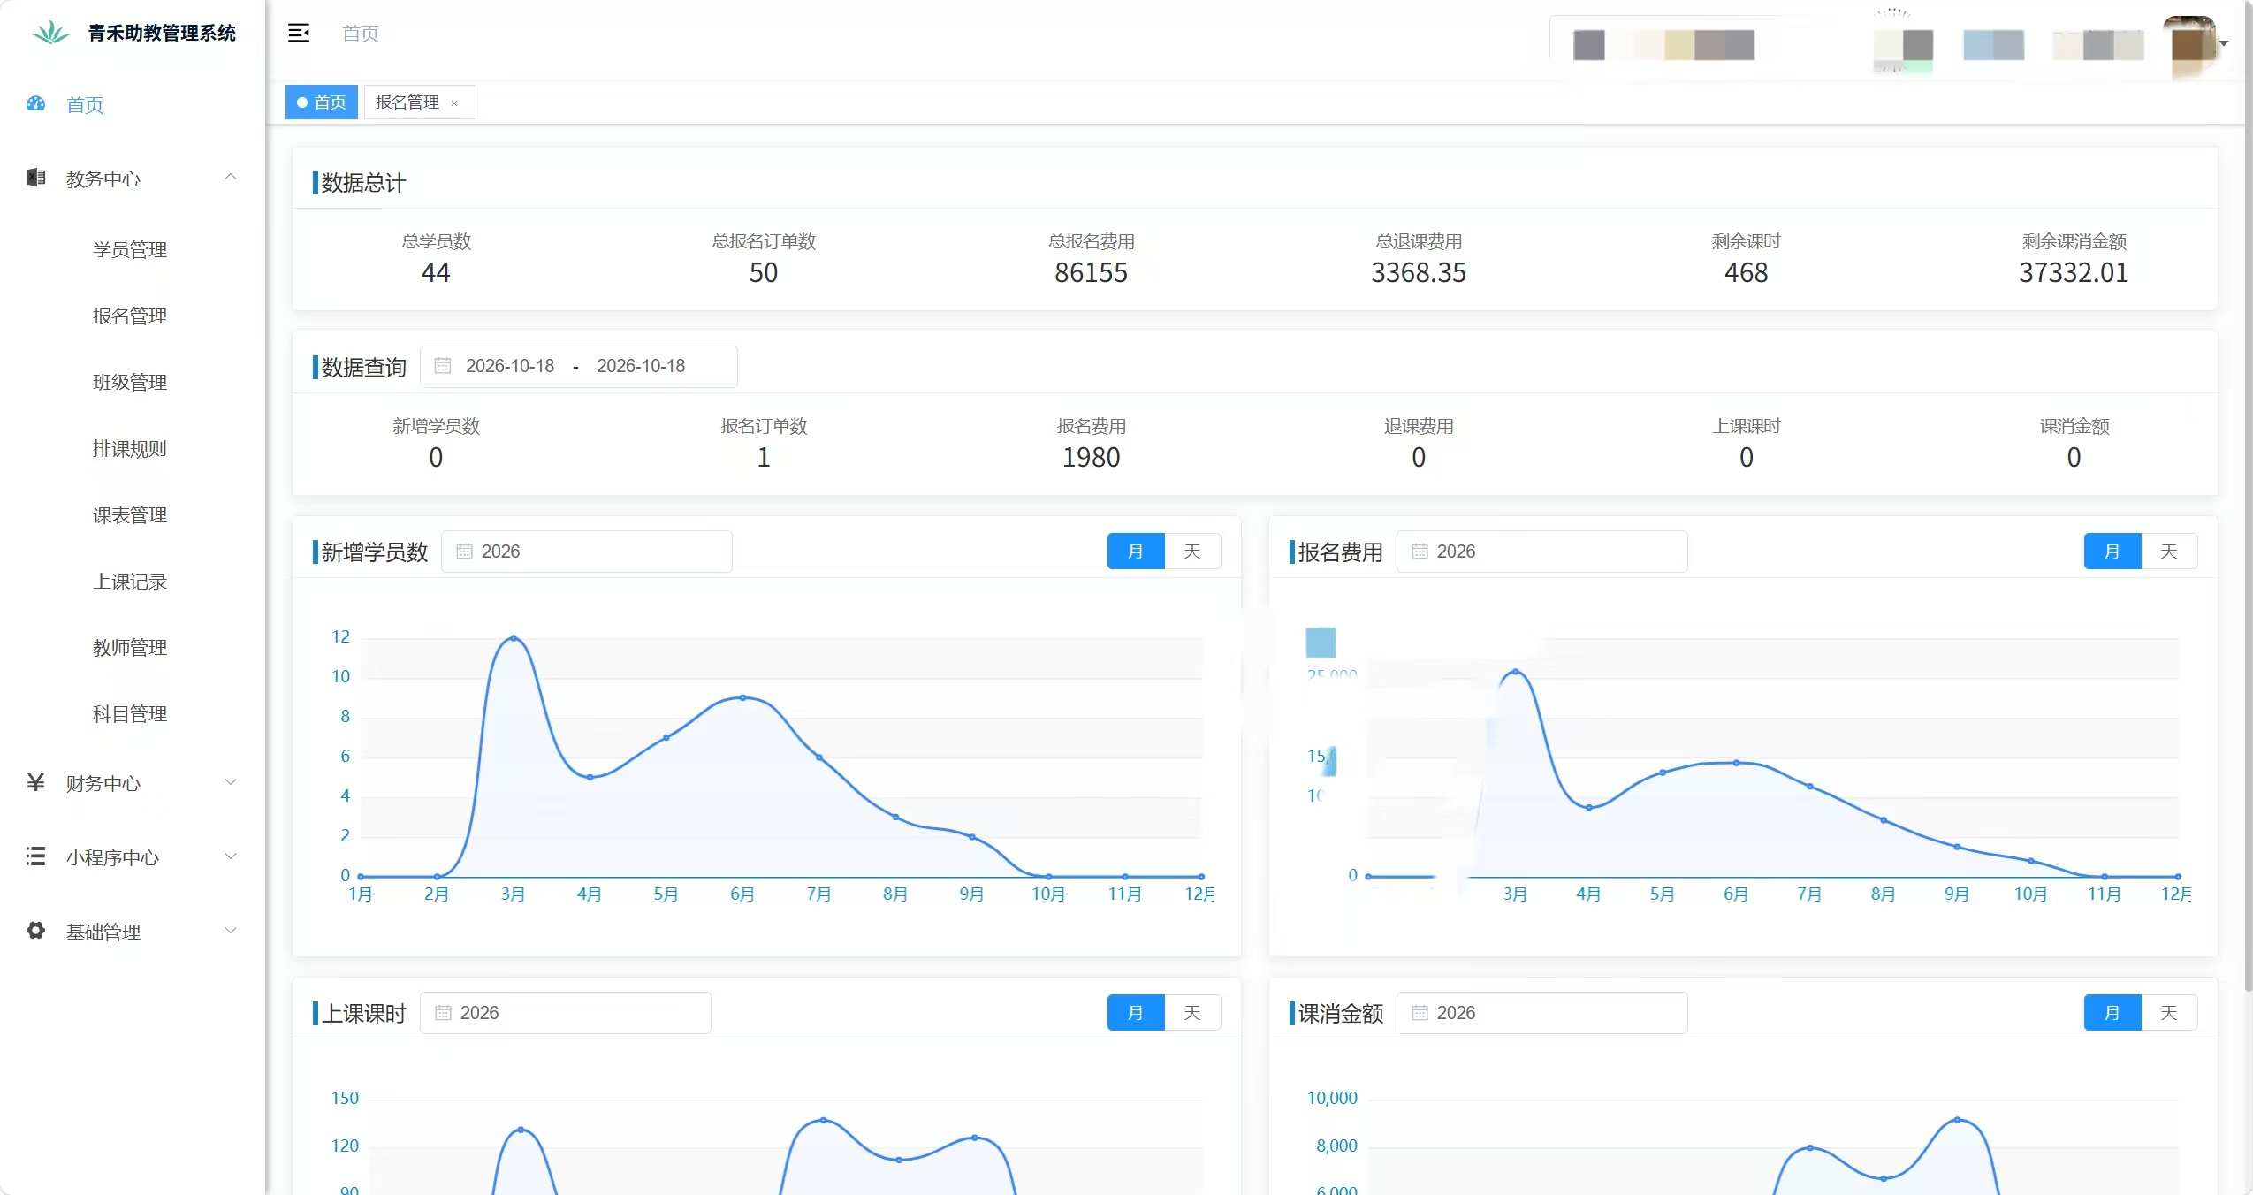Close the 报名管理 tab

click(454, 103)
